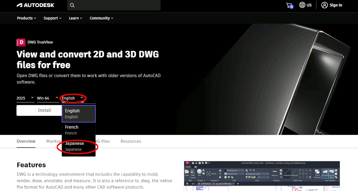Focus the top search field
Screen dimensions: 358x191
(114, 5)
